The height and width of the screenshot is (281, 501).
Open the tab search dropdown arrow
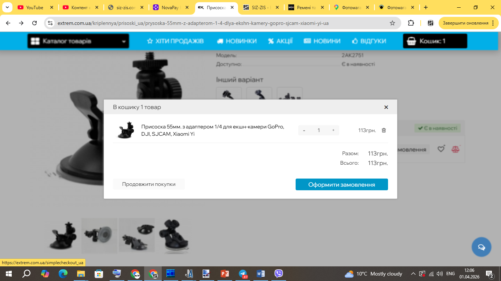[7, 7]
